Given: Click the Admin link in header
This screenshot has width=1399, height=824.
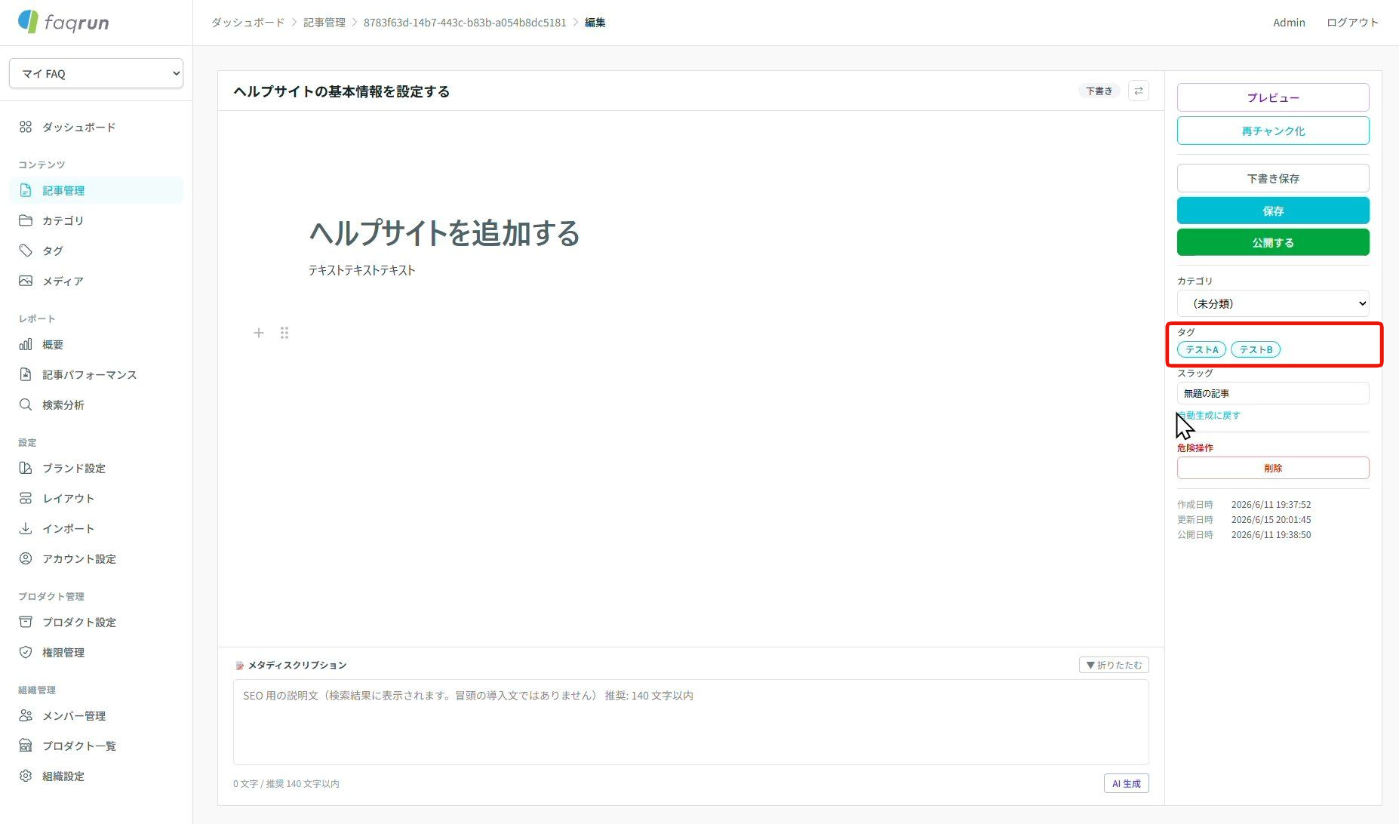Looking at the screenshot, I should coord(1289,23).
